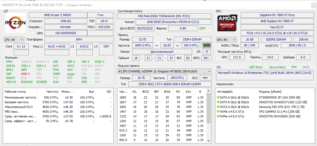Select the Минимальная частота row
Viewport: 317px width, 146px height.
(58, 97)
